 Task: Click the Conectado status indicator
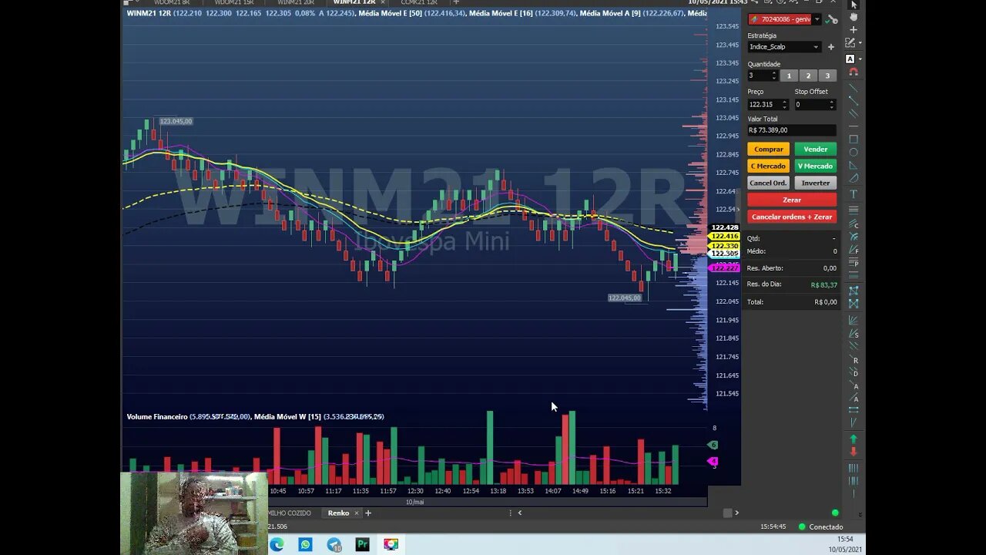[x=821, y=527]
